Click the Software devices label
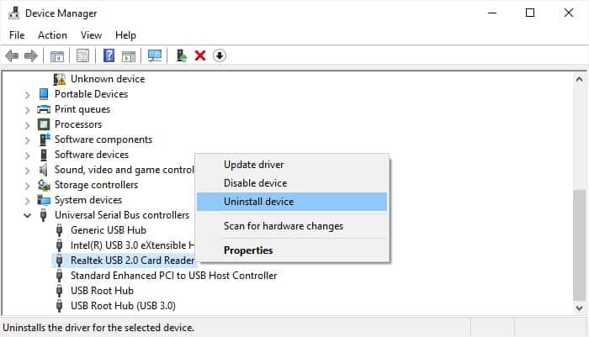Screen dimensions: 589x337 click(92, 155)
